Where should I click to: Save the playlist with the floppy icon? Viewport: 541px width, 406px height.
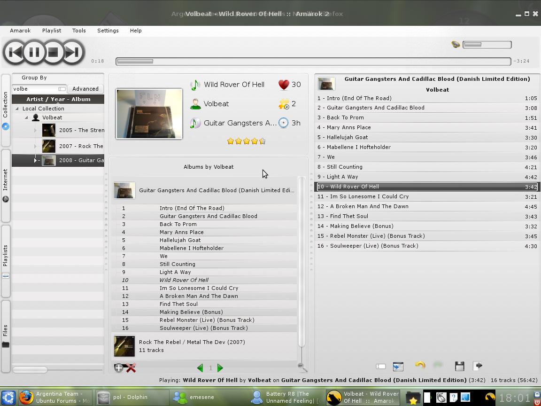460,366
